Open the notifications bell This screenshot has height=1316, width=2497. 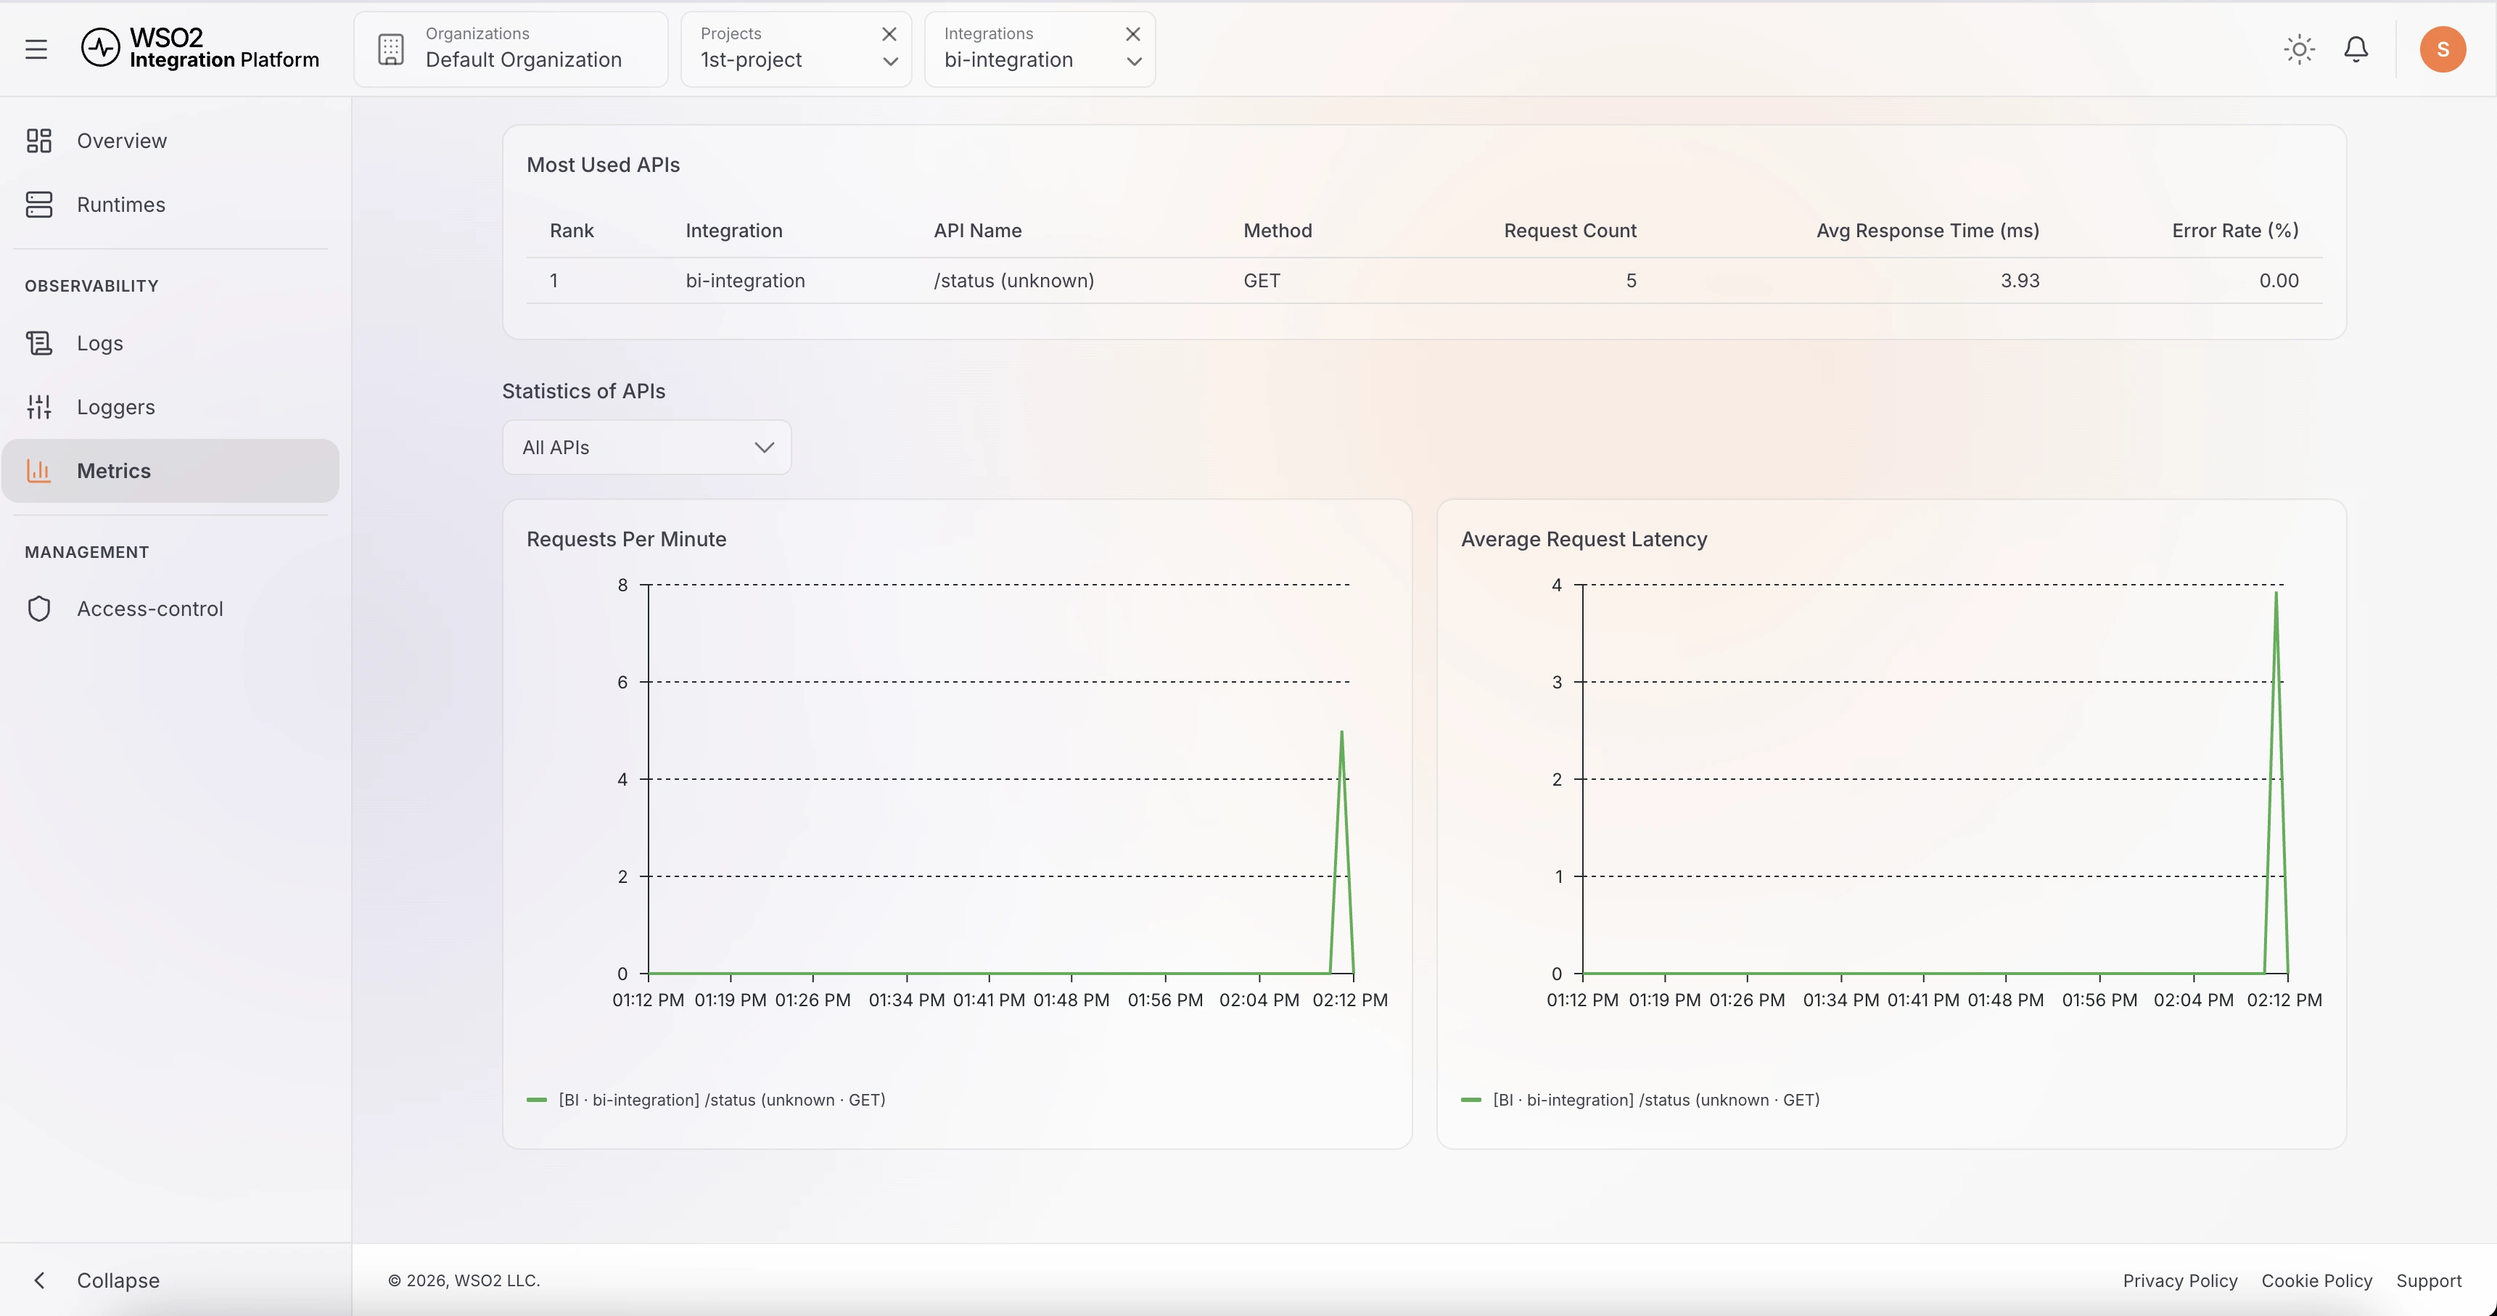click(2356, 49)
